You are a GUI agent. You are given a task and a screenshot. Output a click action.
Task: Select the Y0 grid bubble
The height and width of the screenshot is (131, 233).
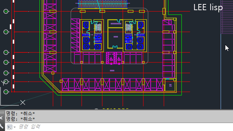click(x=6, y=92)
